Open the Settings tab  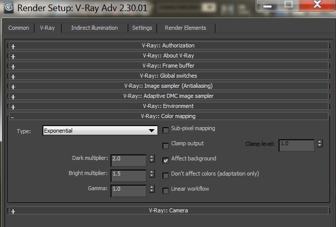(x=142, y=28)
